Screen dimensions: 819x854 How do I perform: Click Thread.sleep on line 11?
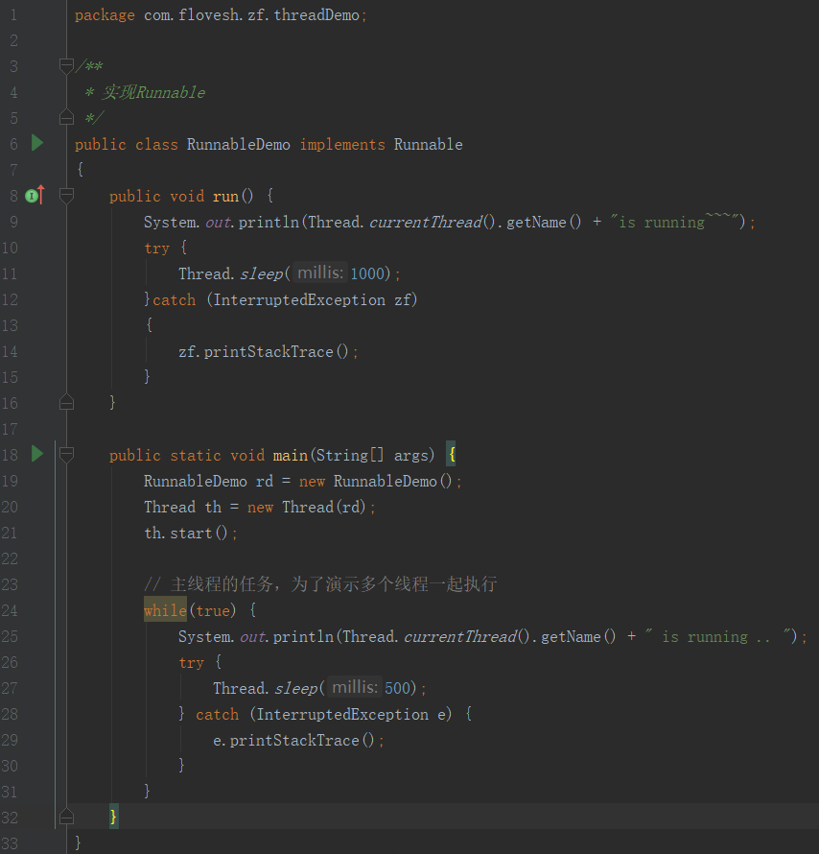click(231, 273)
